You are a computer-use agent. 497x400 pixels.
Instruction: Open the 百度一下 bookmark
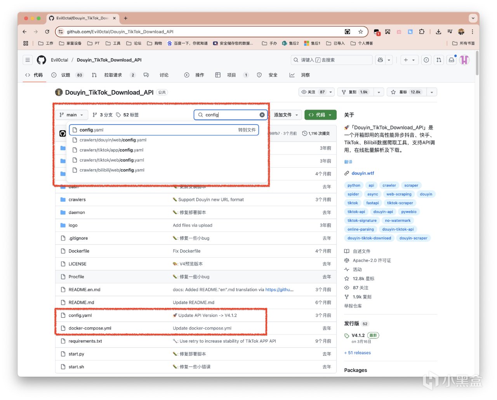188,43
